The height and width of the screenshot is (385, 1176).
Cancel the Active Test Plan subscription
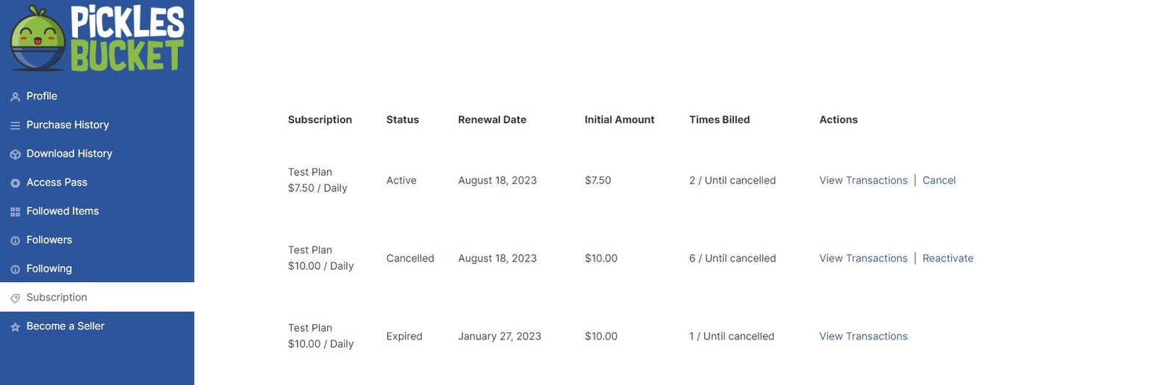point(939,181)
